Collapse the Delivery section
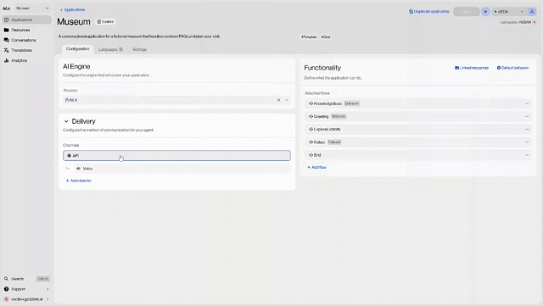 click(x=66, y=121)
